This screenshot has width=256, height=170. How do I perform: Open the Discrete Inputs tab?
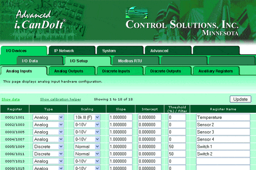[x=120, y=71]
